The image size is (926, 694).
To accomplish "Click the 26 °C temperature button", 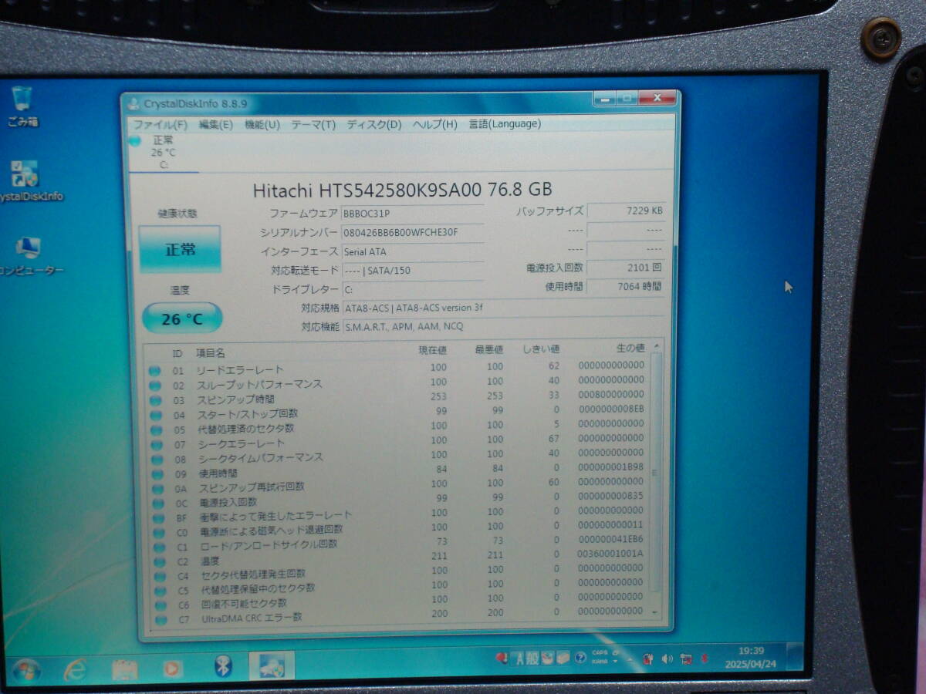I will [182, 318].
